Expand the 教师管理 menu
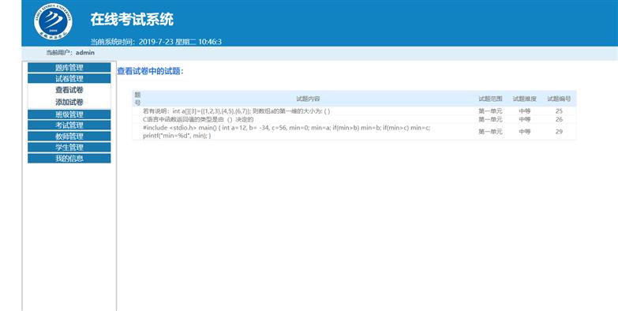The height and width of the screenshot is (311, 618). pyautogui.click(x=69, y=137)
